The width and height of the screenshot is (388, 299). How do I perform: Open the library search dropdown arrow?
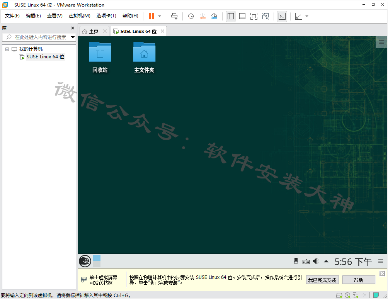73,37
